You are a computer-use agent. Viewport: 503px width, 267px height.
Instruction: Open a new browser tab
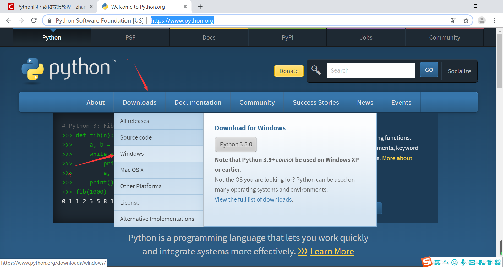coord(200,7)
